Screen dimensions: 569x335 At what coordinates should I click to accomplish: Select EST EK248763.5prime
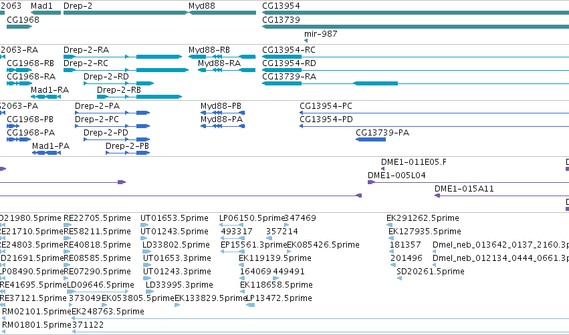pos(320,318)
